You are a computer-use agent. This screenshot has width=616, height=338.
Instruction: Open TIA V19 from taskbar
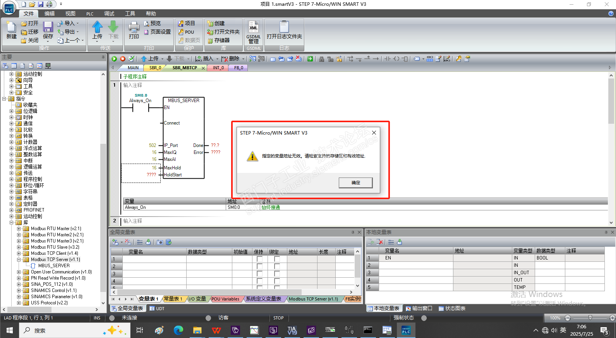click(292, 330)
